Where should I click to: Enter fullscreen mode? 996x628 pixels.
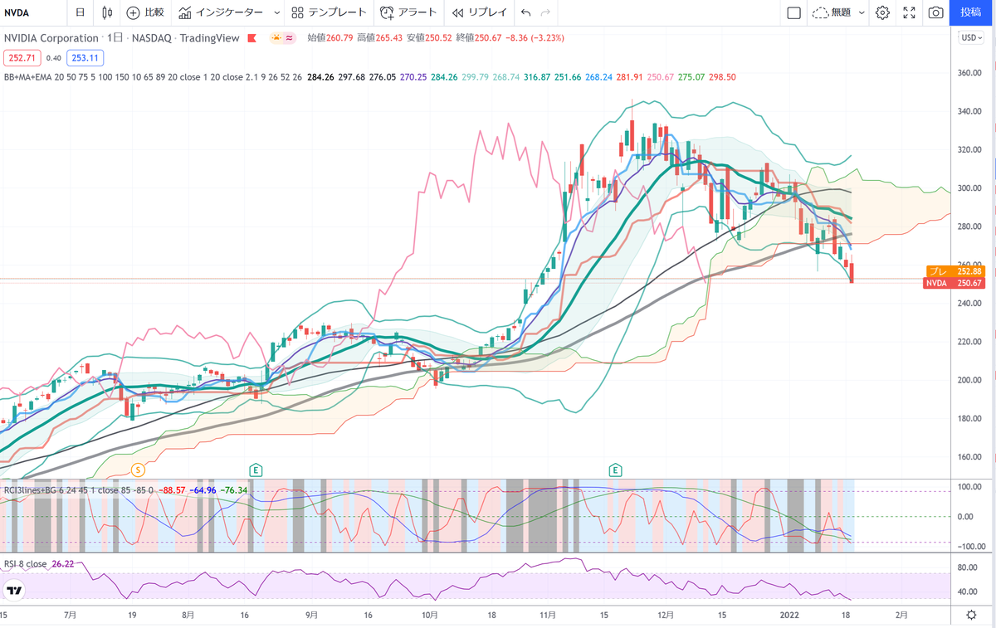pyautogui.click(x=909, y=12)
